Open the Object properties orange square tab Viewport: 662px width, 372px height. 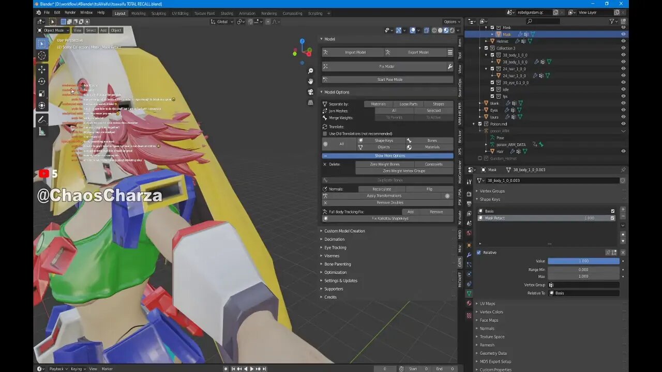coord(469,245)
